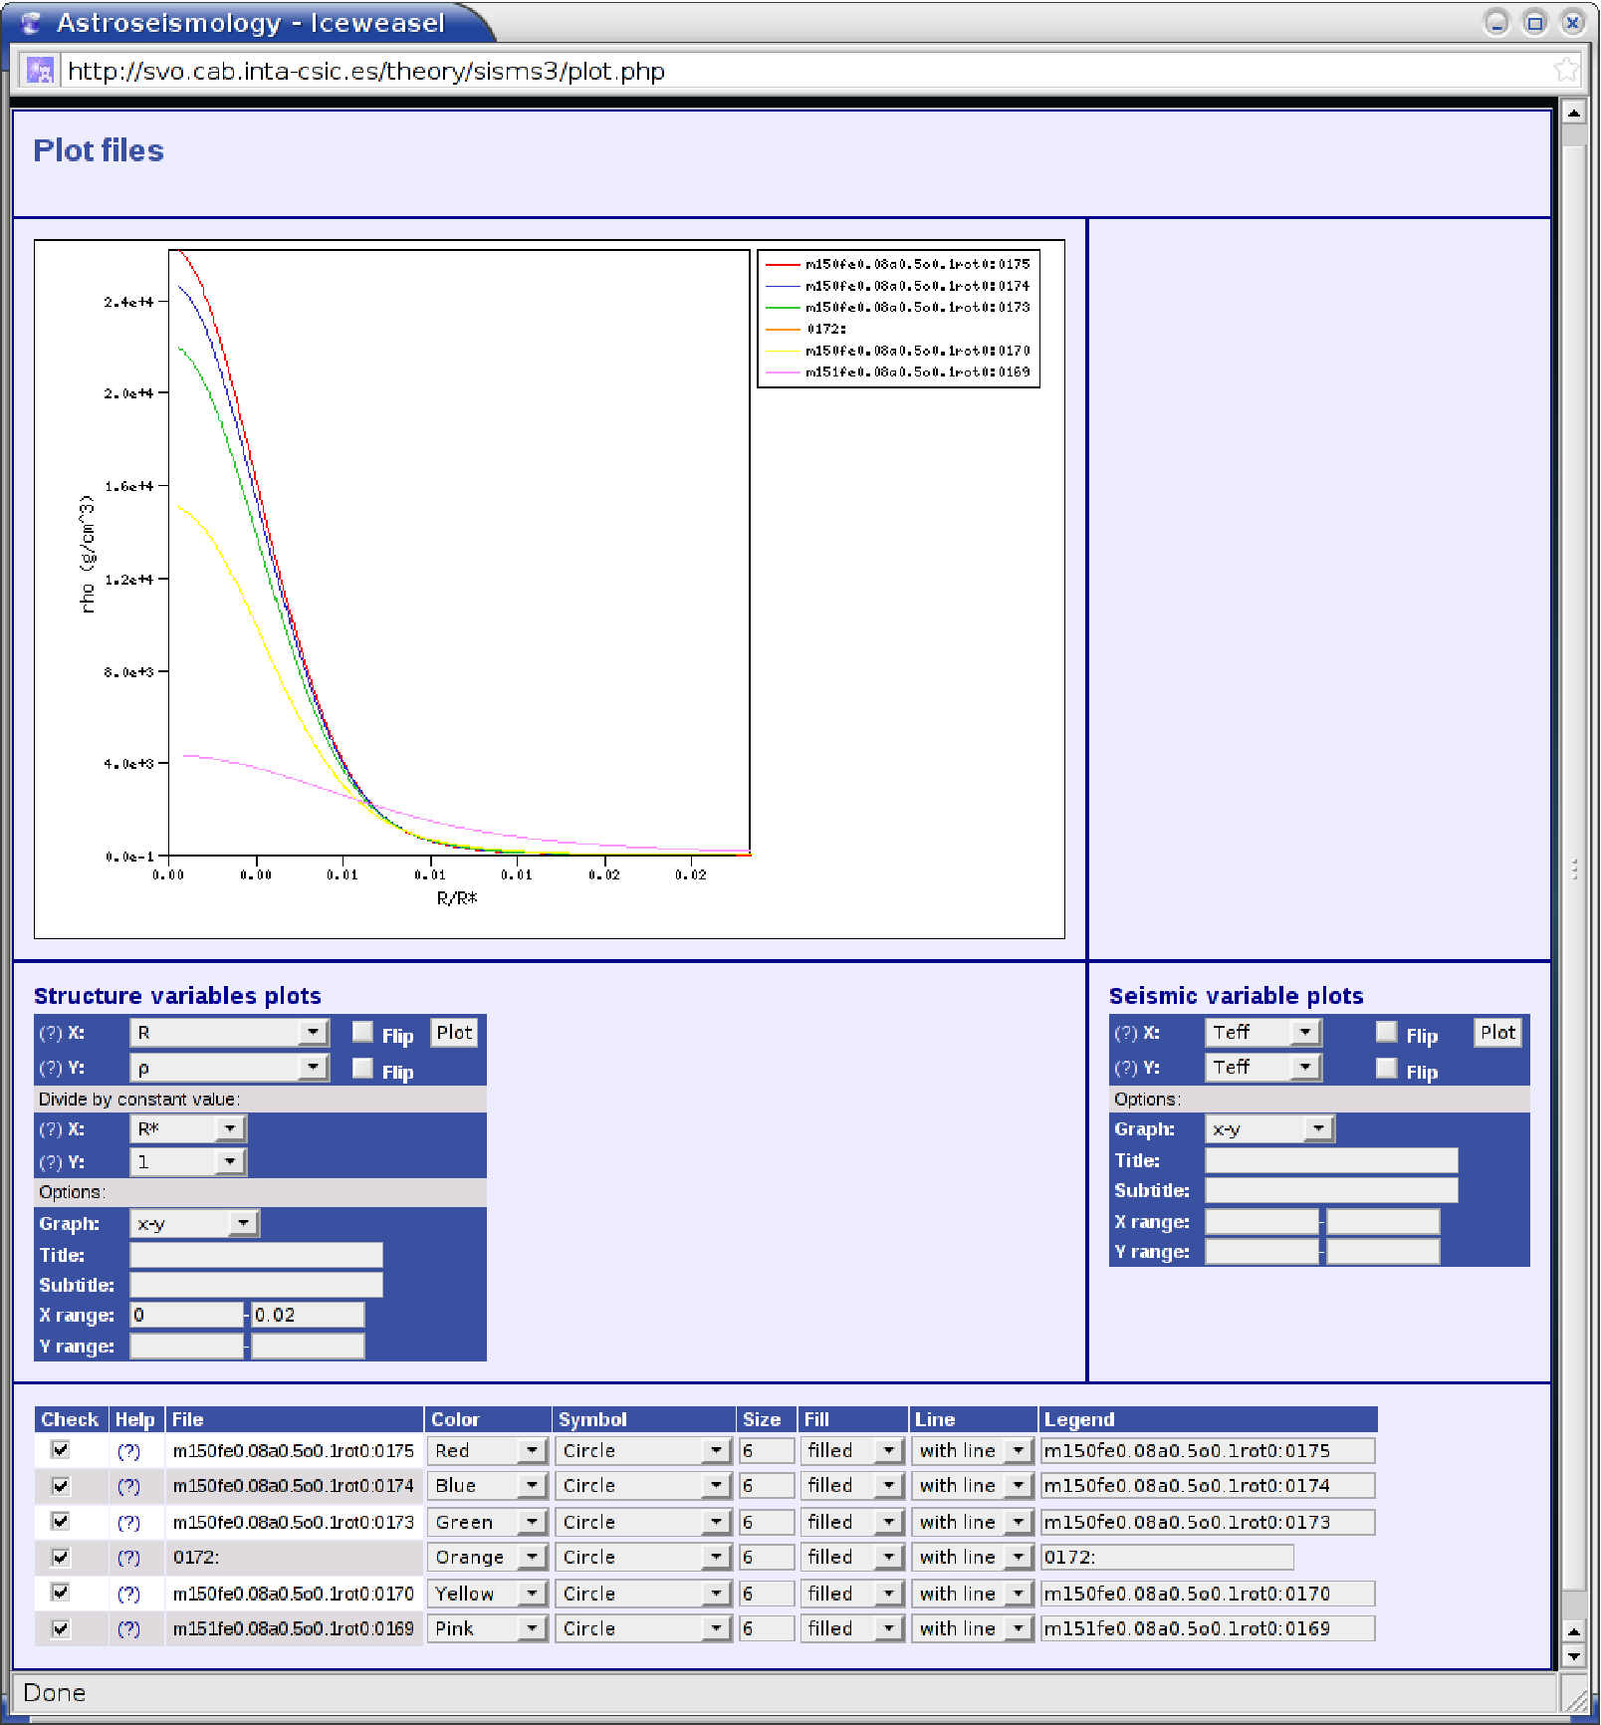Click the Size field for Pink row
Viewport: 1601px width, 1725px height.
click(766, 1628)
